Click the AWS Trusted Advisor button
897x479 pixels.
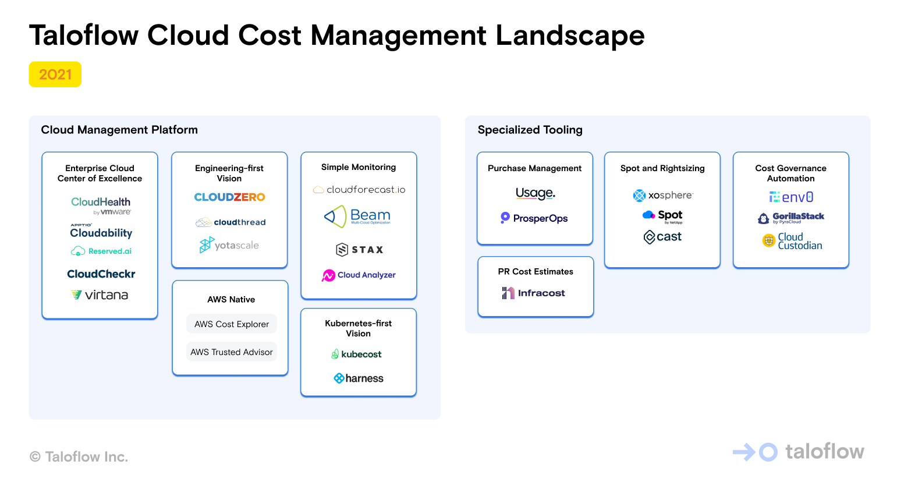tap(231, 352)
